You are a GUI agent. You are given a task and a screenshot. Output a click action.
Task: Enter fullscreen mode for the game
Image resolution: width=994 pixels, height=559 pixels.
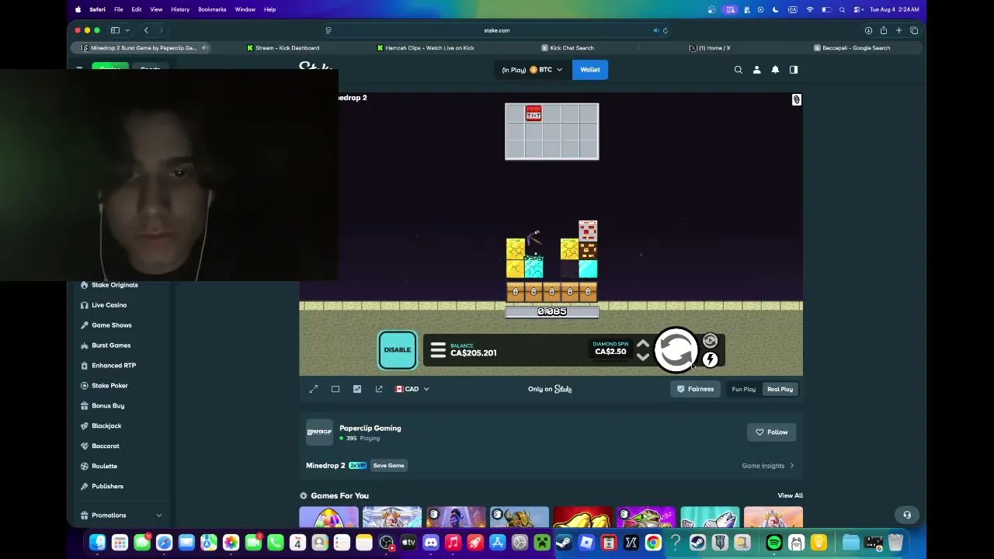[314, 389]
